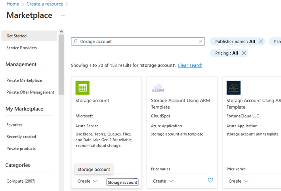Open Private Offer Management
The height and width of the screenshot is (191, 281).
(30, 92)
